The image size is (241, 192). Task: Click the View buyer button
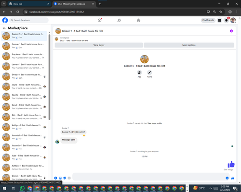(x=99, y=45)
